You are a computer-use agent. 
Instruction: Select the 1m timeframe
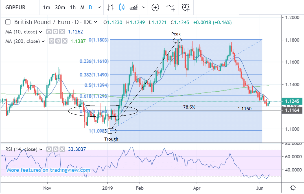click(47, 8)
